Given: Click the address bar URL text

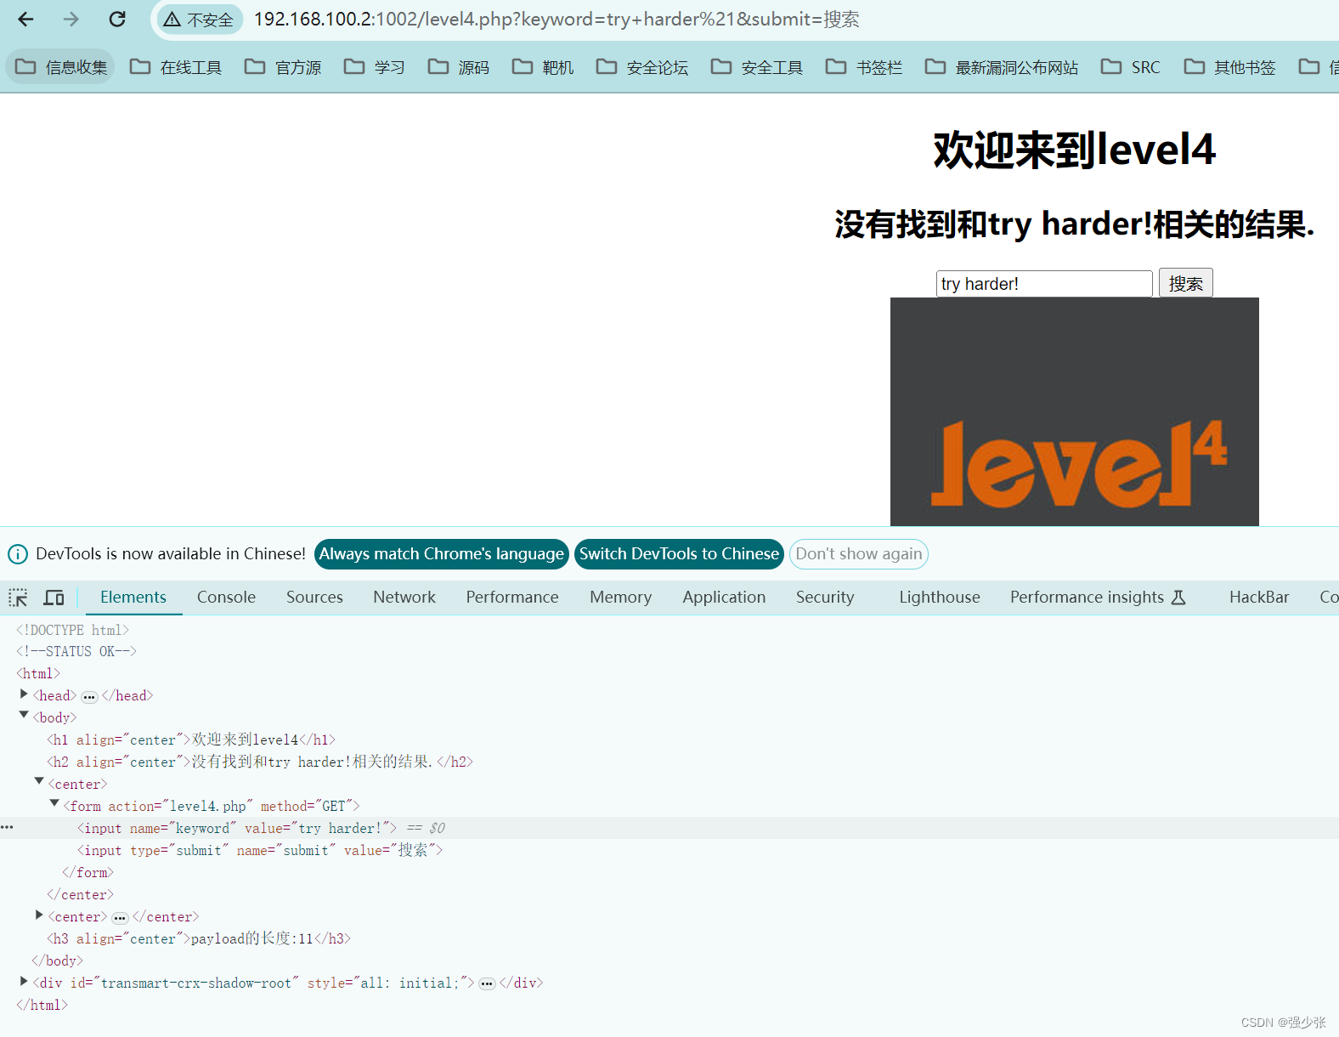Looking at the screenshot, I should 557,20.
